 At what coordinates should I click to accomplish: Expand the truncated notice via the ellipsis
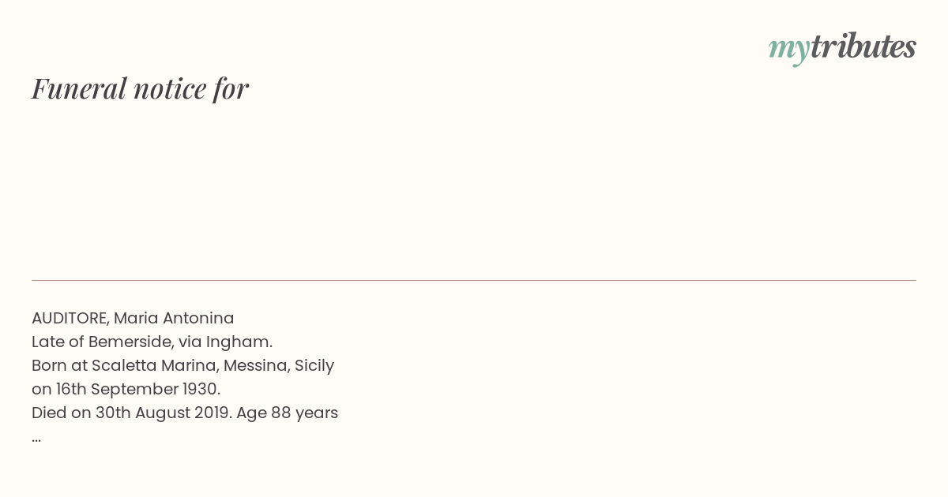[36, 438]
